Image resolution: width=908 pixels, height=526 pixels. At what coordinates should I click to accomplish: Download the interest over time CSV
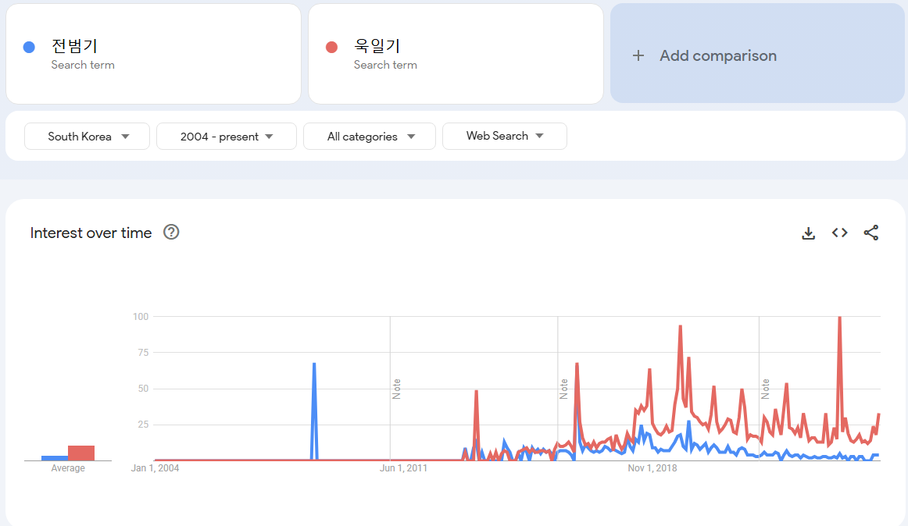pos(809,233)
